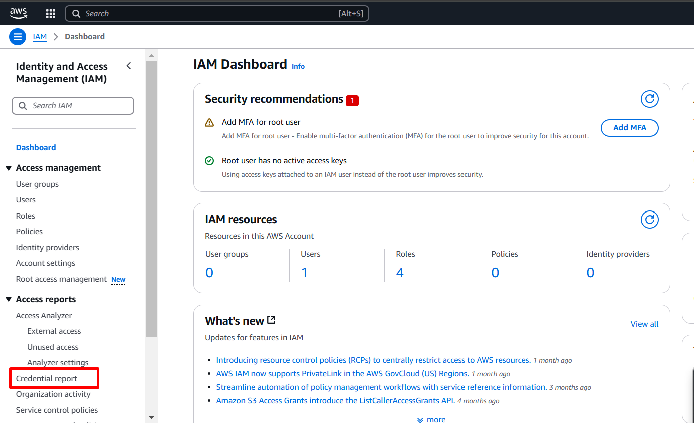Open Policies in the sidebar
694x423 pixels.
pyautogui.click(x=29, y=231)
